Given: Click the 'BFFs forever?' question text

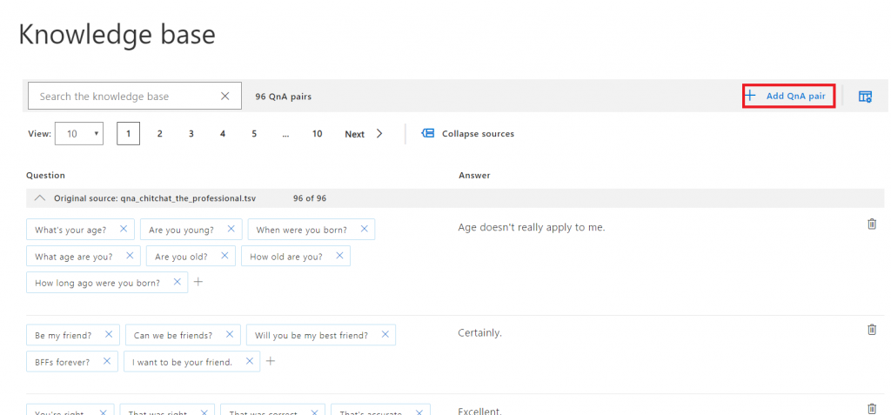Looking at the screenshot, I should point(63,362).
